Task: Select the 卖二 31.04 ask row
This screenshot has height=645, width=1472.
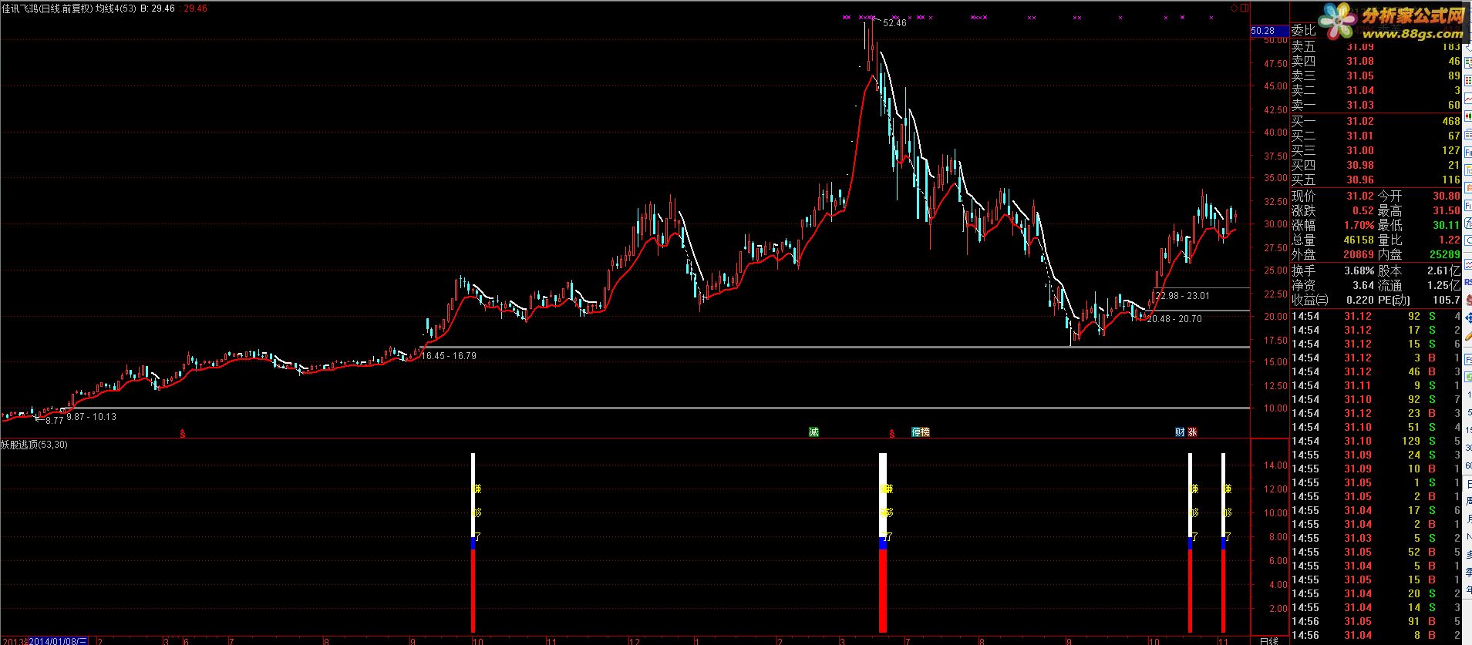Action: point(1376,90)
